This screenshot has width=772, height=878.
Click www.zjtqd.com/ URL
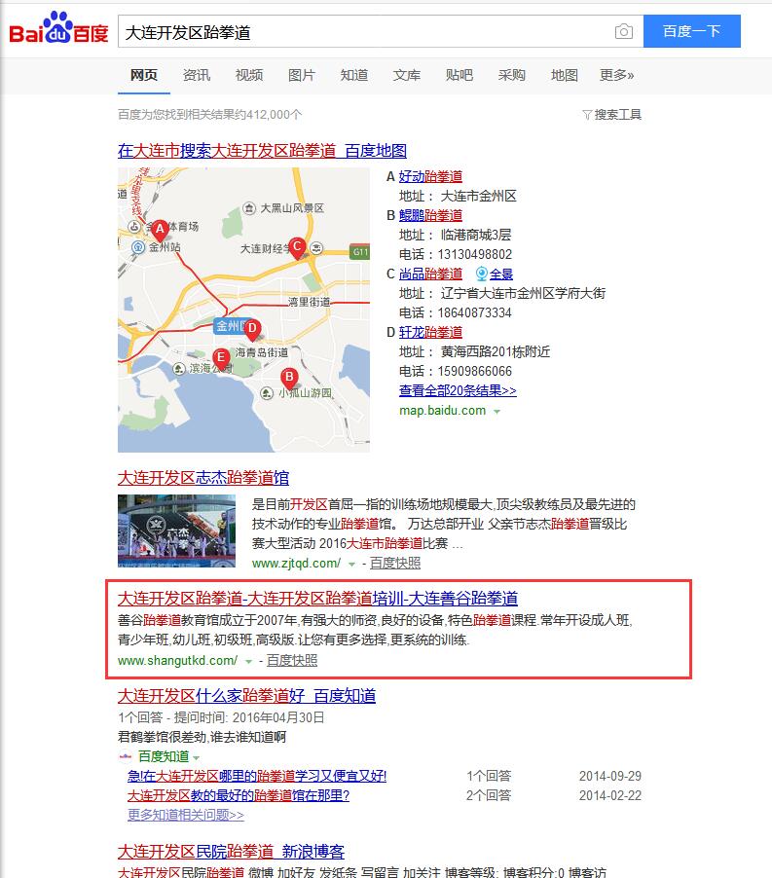[296, 564]
